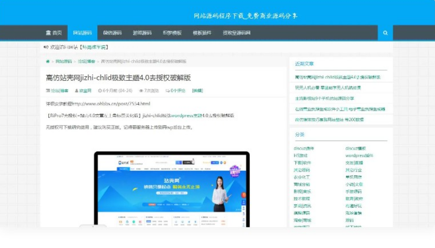Click the [编辑] edit link

tap(197, 91)
